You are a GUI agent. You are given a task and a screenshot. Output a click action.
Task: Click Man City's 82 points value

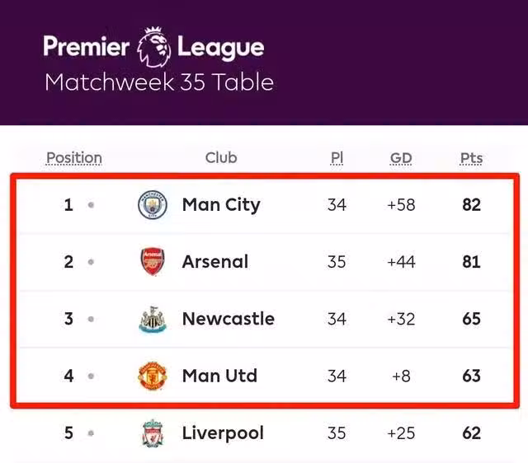click(x=471, y=205)
